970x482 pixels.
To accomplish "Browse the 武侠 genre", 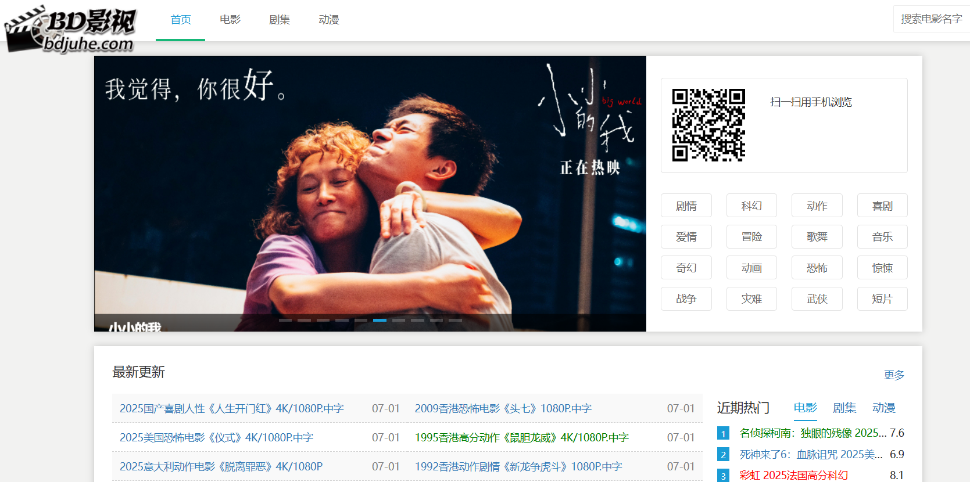I will pos(817,298).
